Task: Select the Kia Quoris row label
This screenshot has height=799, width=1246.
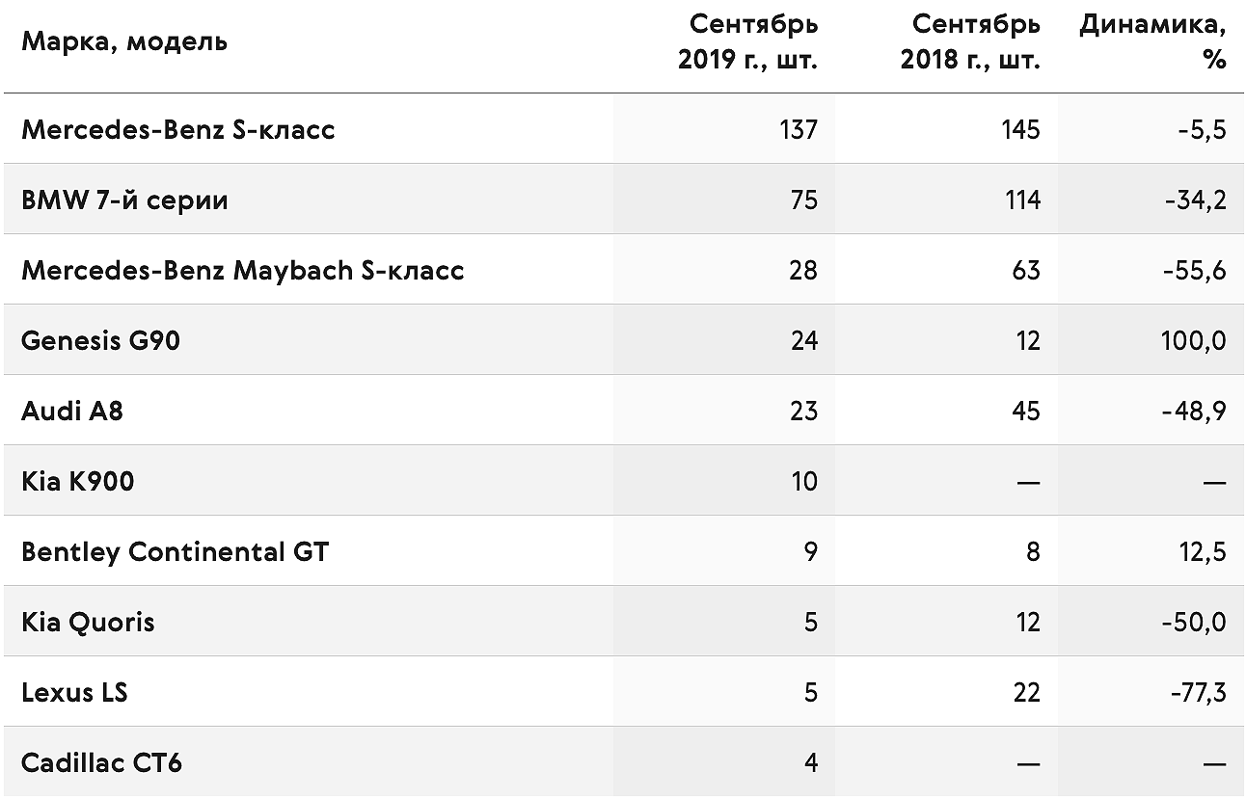Action: [x=88, y=622]
